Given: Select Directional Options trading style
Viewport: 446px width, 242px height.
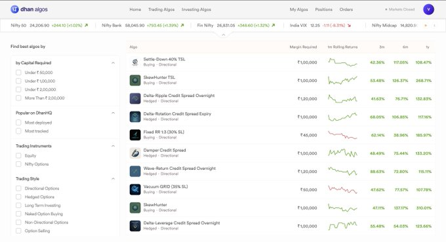Looking at the screenshot, I should point(18,188).
